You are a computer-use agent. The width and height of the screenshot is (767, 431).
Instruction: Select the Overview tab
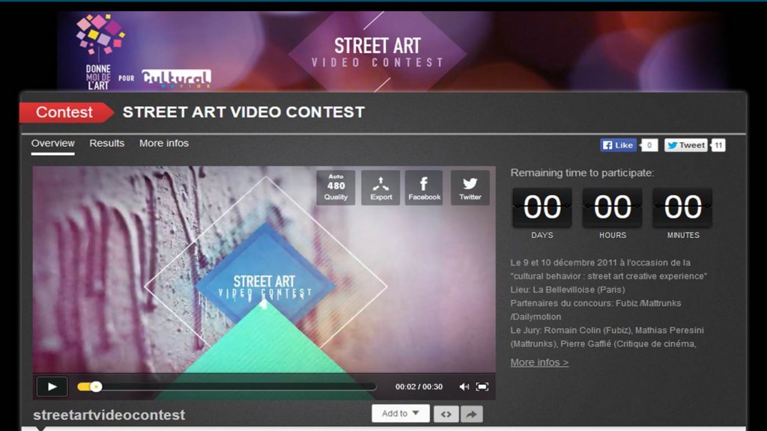pyautogui.click(x=53, y=143)
